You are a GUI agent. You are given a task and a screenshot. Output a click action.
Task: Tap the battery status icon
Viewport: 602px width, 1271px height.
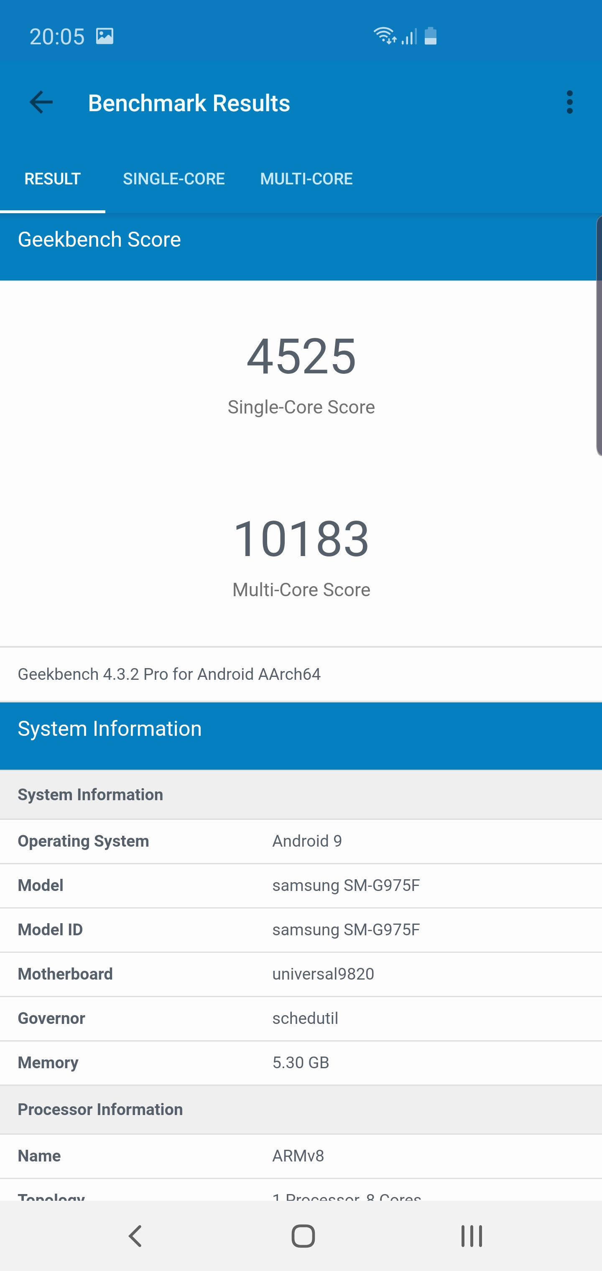pyautogui.click(x=430, y=36)
